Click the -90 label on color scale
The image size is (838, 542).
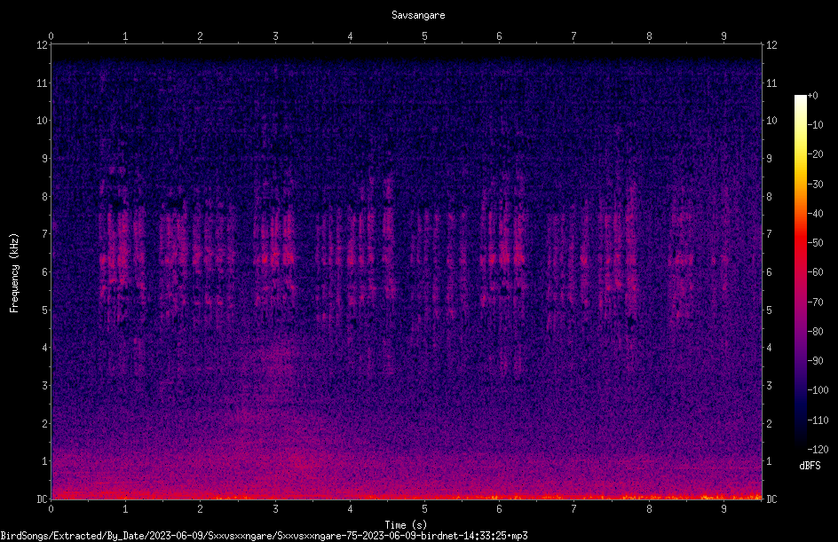(816, 361)
